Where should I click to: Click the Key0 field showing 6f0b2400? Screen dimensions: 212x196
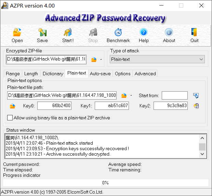(x=54, y=106)
